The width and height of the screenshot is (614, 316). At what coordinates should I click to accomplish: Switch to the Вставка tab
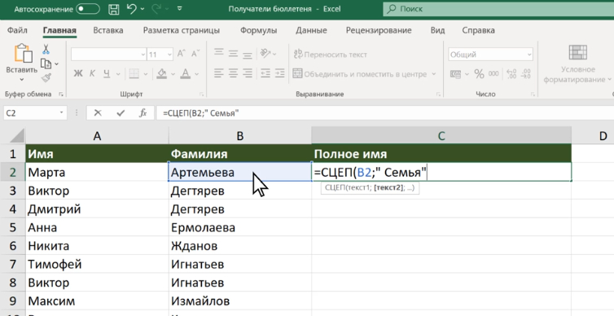pyautogui.click(x=108, y=30)
